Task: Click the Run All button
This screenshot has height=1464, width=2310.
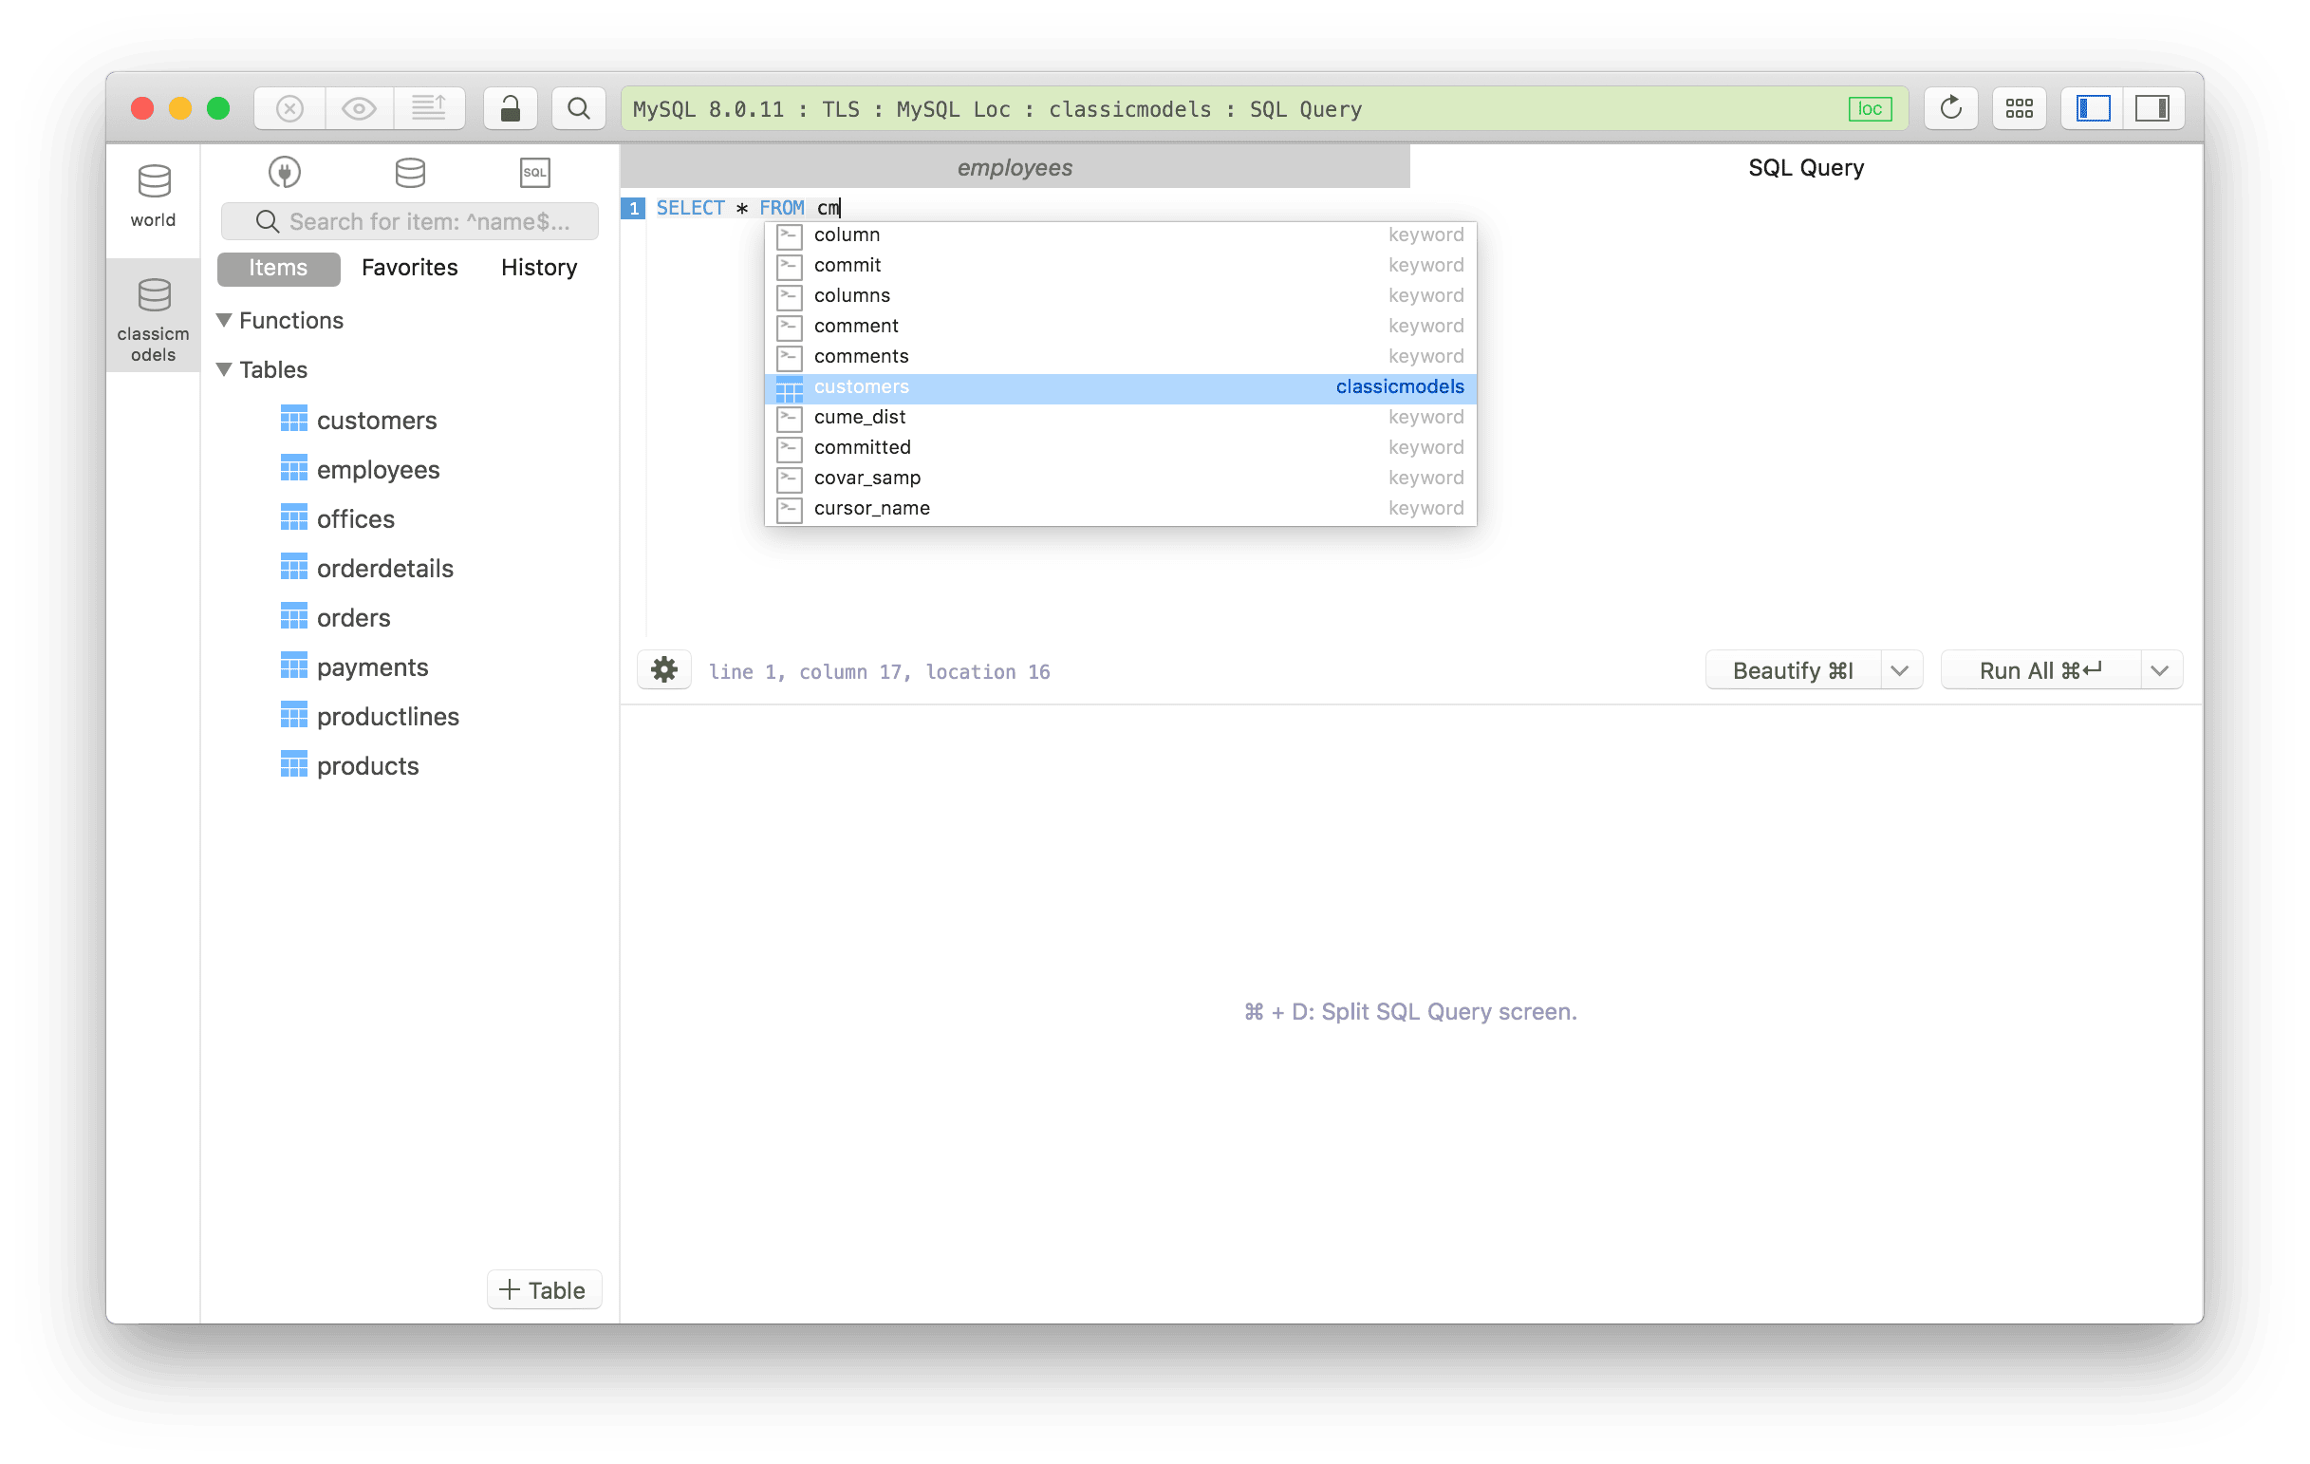Action: [2040, 670]
